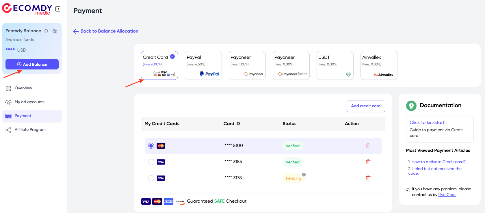485x213 pixels.
Task: Open the Ecomdy Balance info icon
Action: (x=46, y=31)
